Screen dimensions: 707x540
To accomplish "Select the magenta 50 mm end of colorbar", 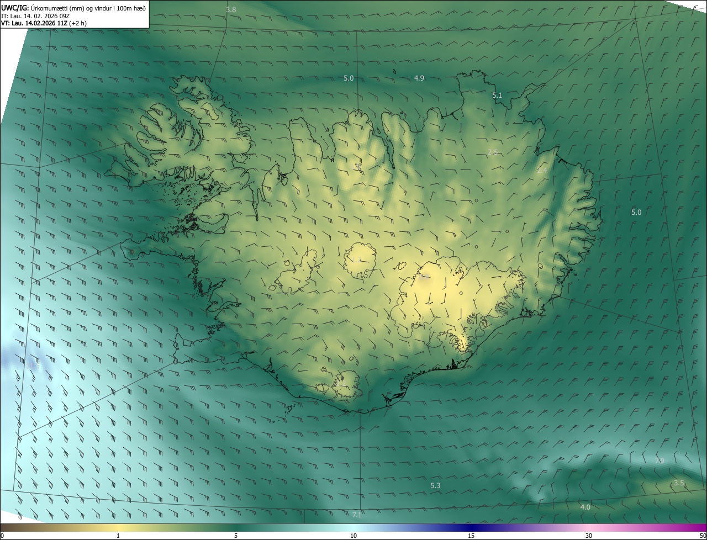I will [x=703, y=527].
